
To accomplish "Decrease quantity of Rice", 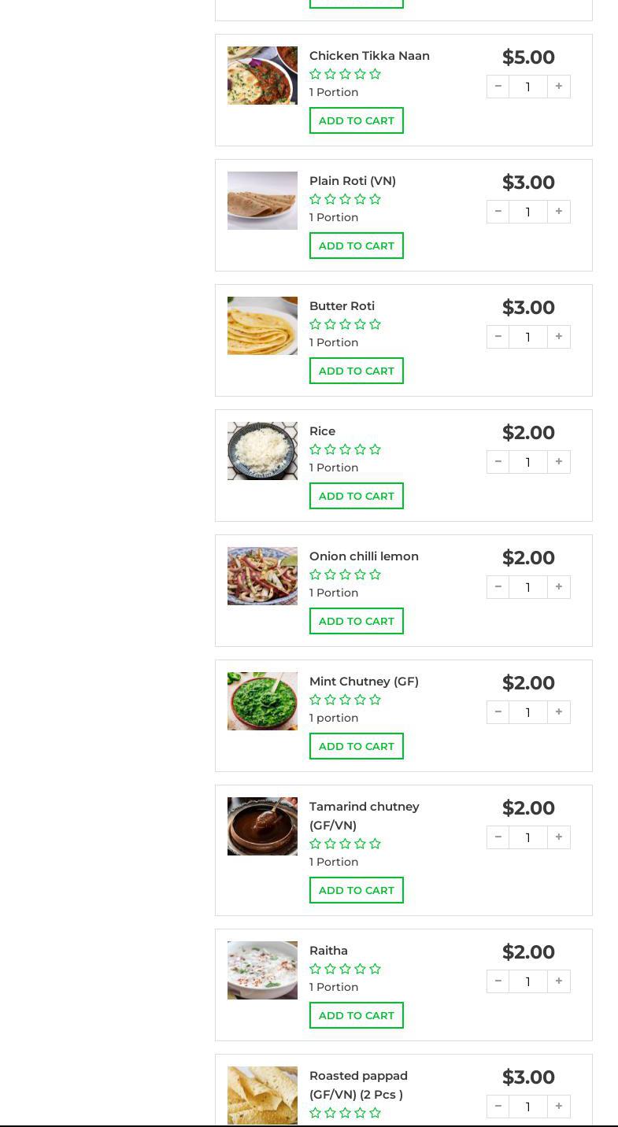I will pos(498,462).
